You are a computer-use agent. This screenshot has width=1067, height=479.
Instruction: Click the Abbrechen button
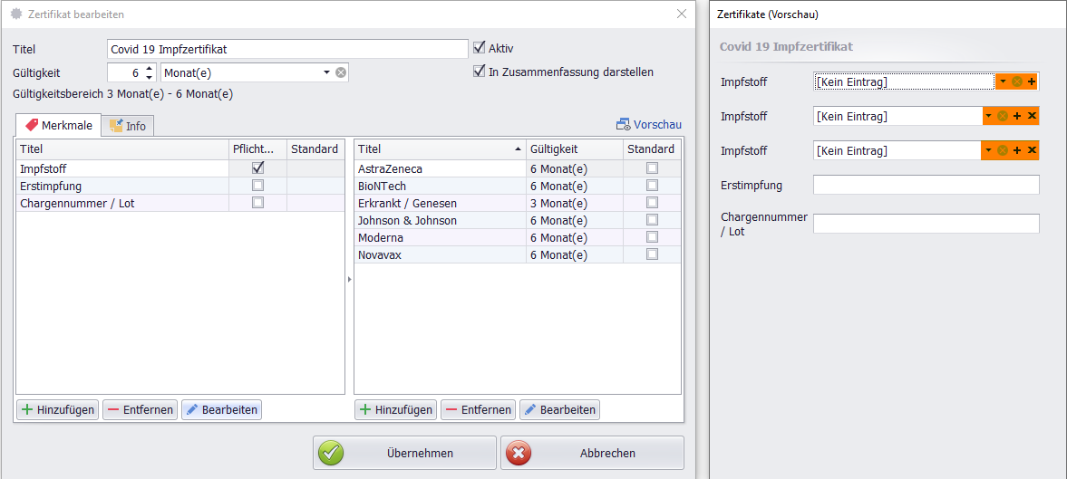coord(592,453)
